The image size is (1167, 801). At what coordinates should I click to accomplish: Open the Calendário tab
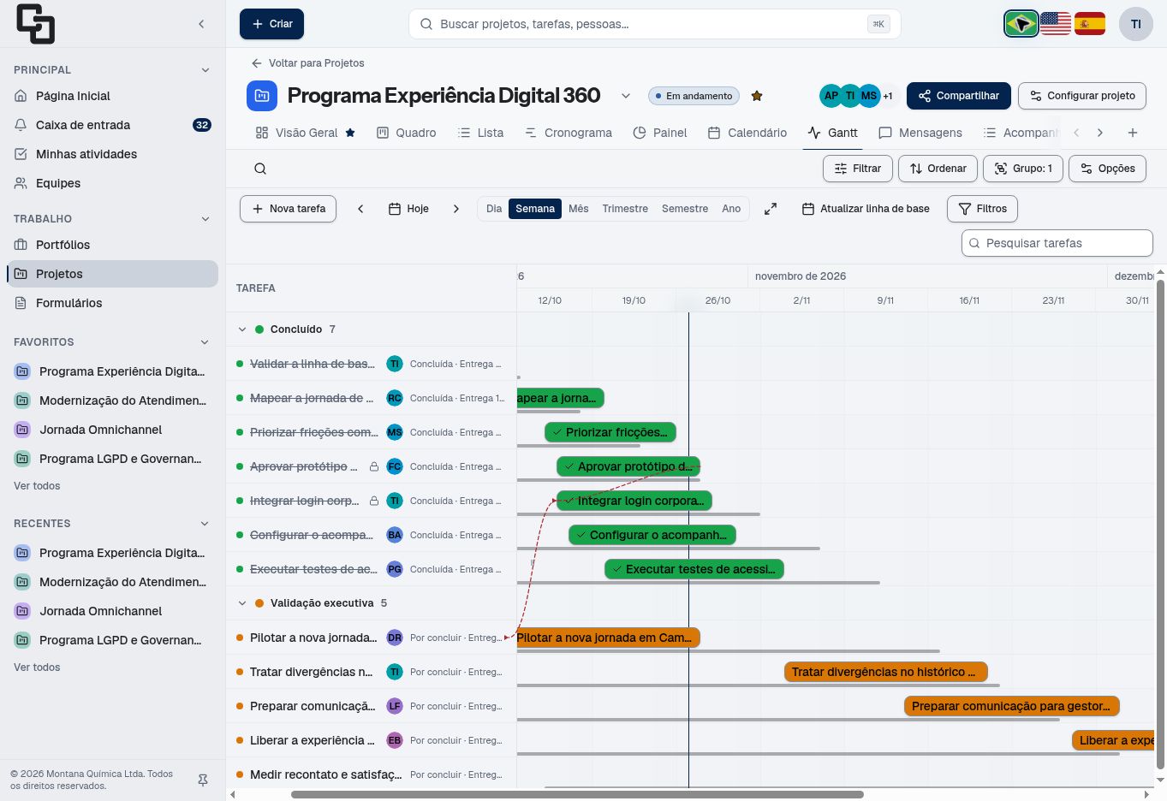coord(747,133)
